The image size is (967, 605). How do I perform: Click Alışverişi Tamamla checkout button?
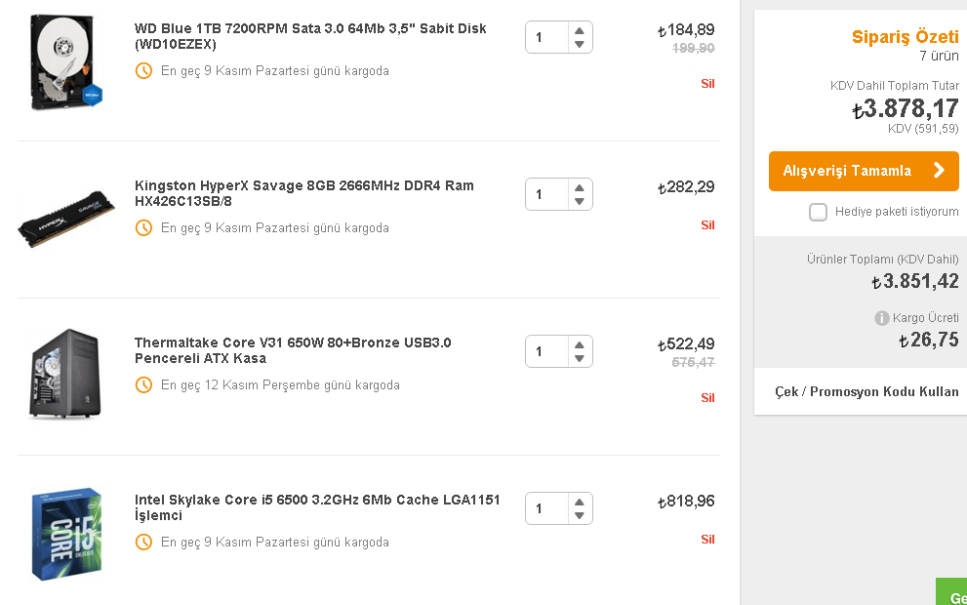847,171
